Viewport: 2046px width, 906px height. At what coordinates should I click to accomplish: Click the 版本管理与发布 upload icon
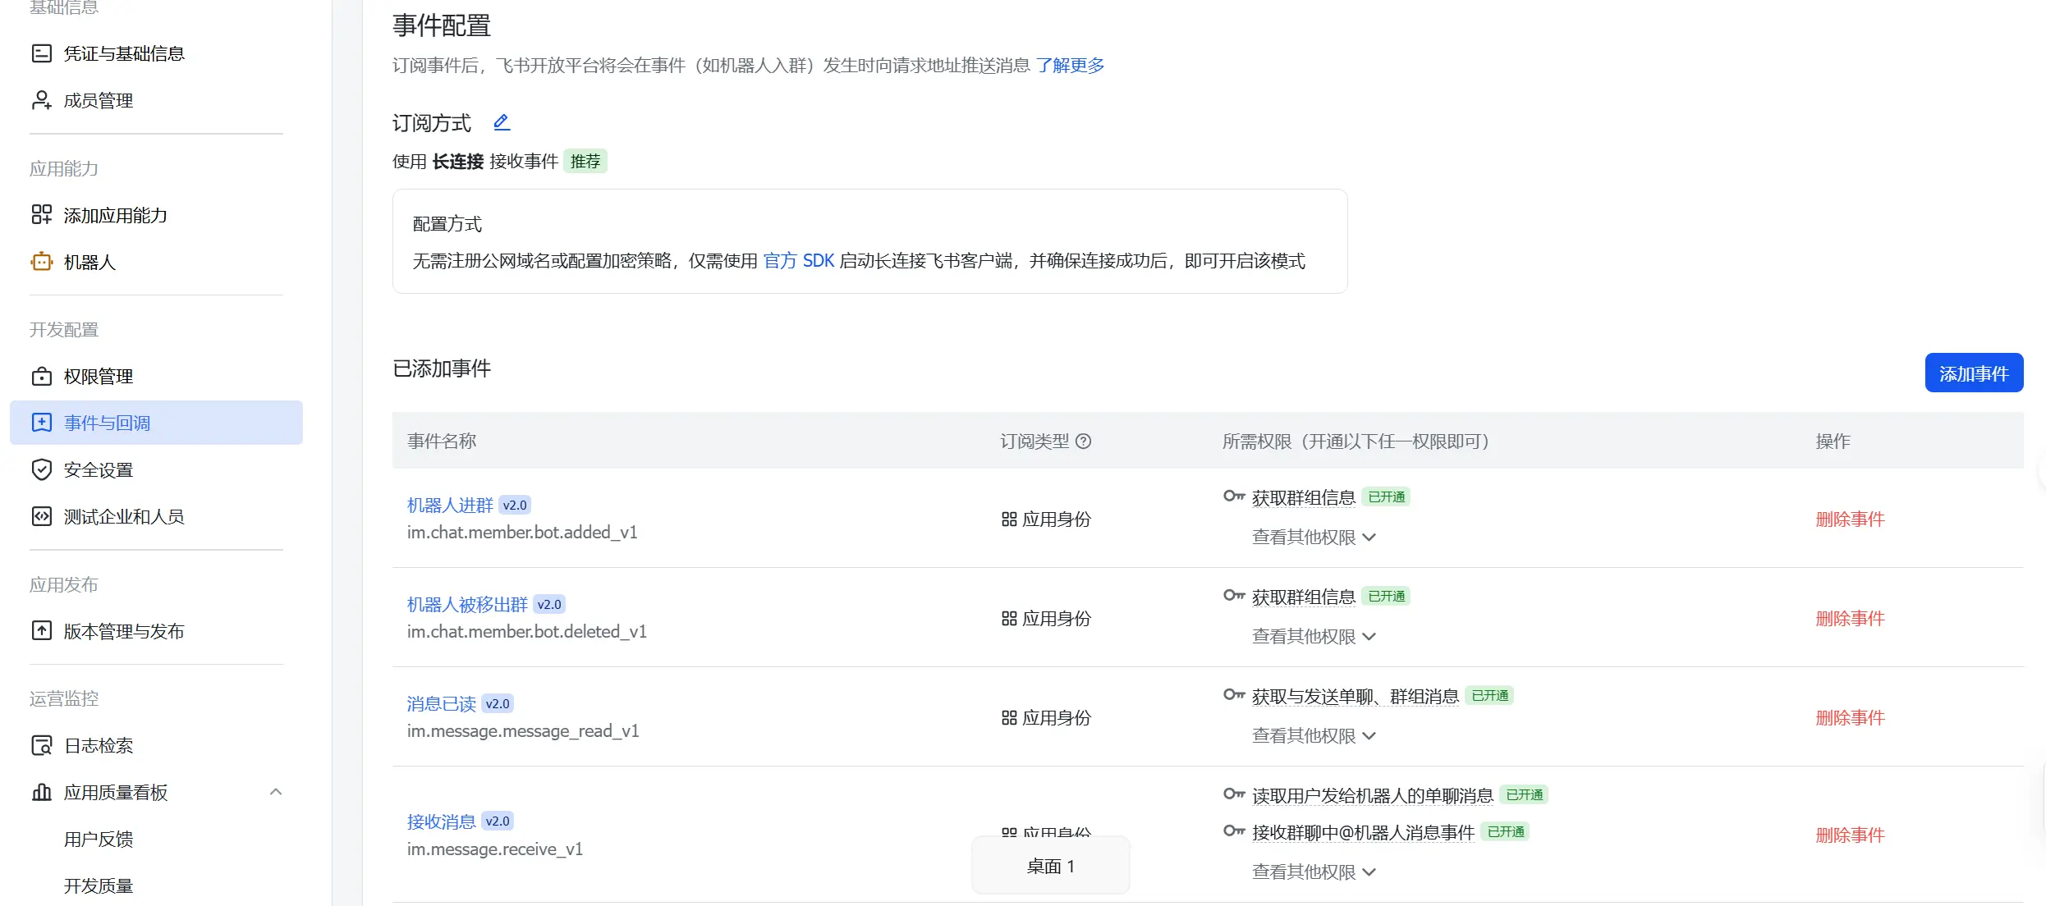click(x=41, y=631)
